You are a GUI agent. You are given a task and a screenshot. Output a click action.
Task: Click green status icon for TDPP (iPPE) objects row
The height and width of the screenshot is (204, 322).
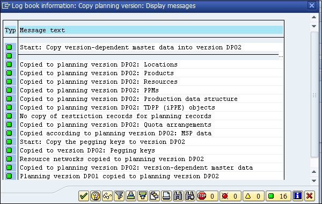pos(9,107)
